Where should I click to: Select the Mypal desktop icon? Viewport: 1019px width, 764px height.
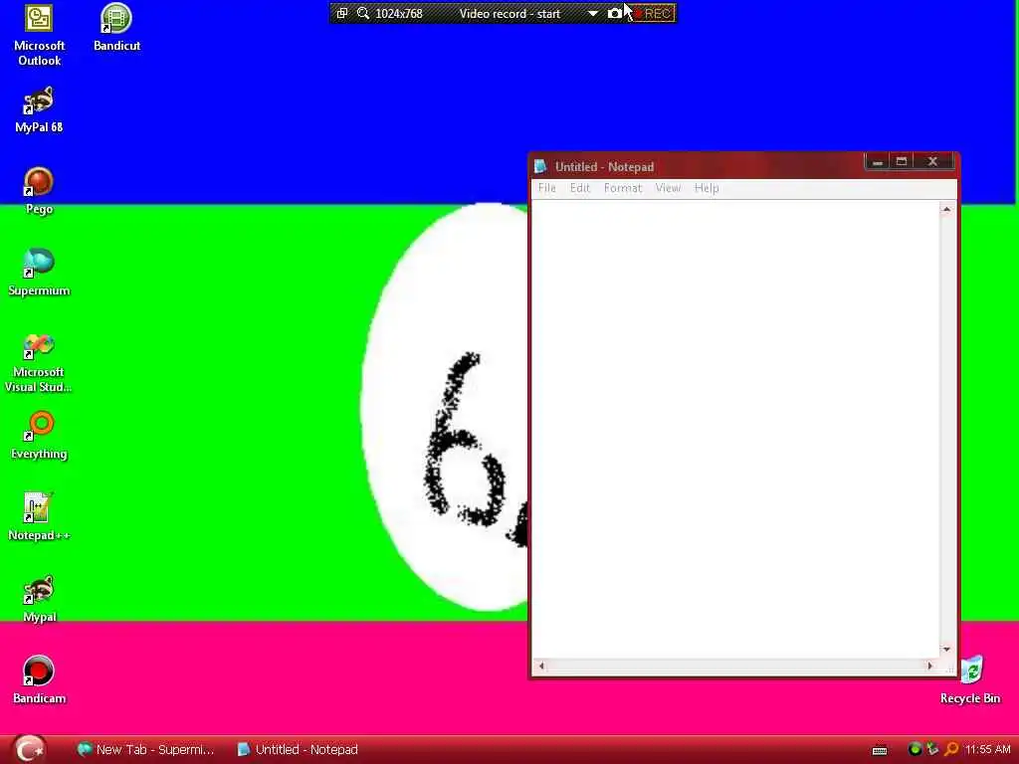39,599
